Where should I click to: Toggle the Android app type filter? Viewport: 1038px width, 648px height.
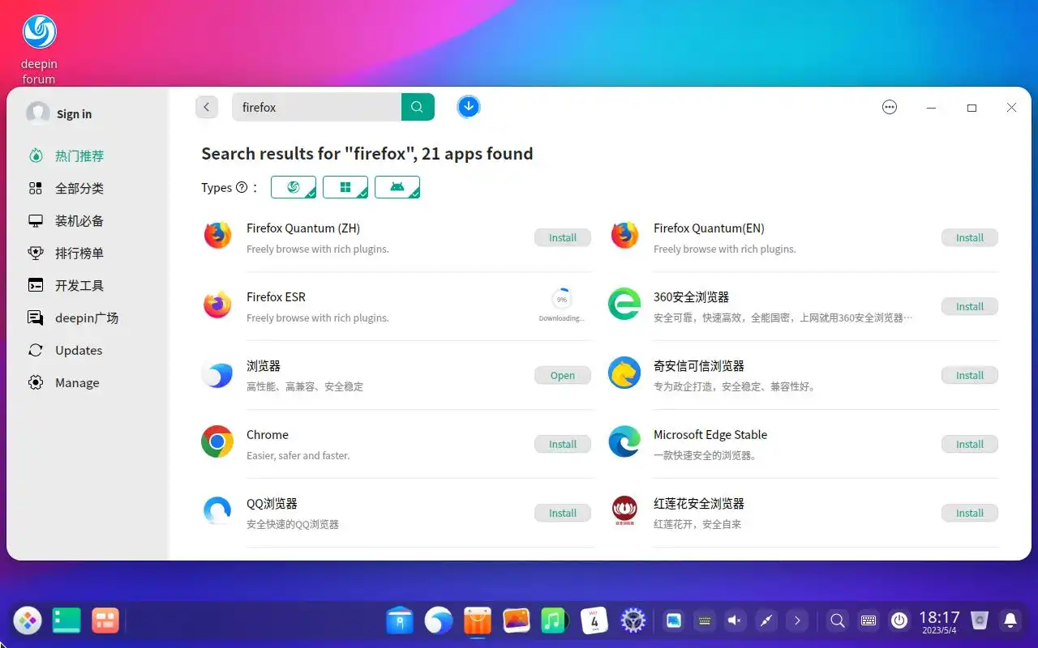[x=397, y=187]
